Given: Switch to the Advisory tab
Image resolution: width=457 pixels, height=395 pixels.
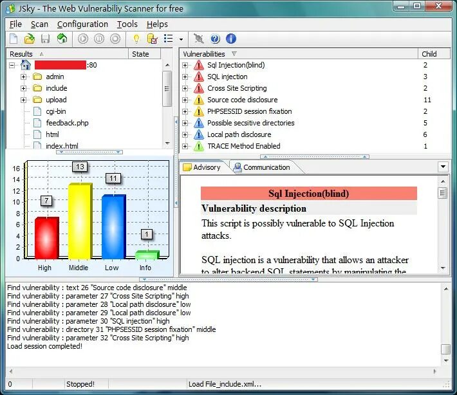Looking at the screenshot, I should [x=202, y=167].
